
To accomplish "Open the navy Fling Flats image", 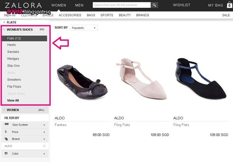I will click(x=201, y=78).
